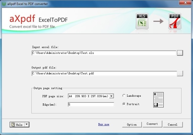Expand the Help button dropdown arrow
Image resolution: width=193 pixels, height=135 pixels.
pyautogui.click(x=27, y=125)
